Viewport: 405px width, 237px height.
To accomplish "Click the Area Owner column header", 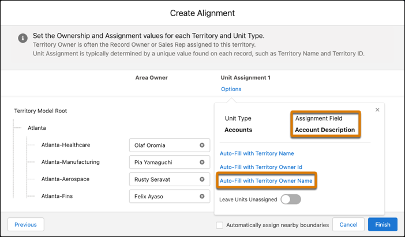I will (151, 77).
